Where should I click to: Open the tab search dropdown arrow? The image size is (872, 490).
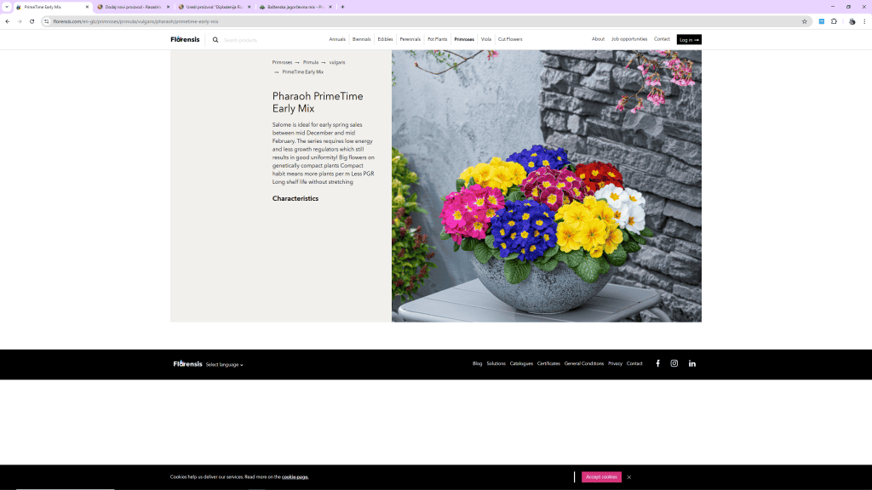click(7, 7)
